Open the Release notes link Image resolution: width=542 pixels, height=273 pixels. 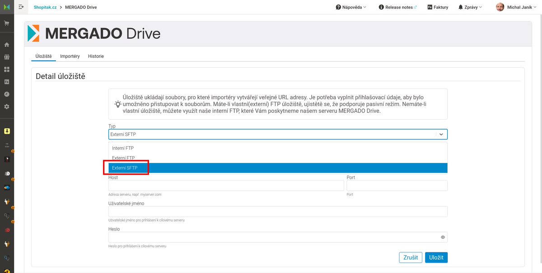pyautogui.click(x=397, y=7)
